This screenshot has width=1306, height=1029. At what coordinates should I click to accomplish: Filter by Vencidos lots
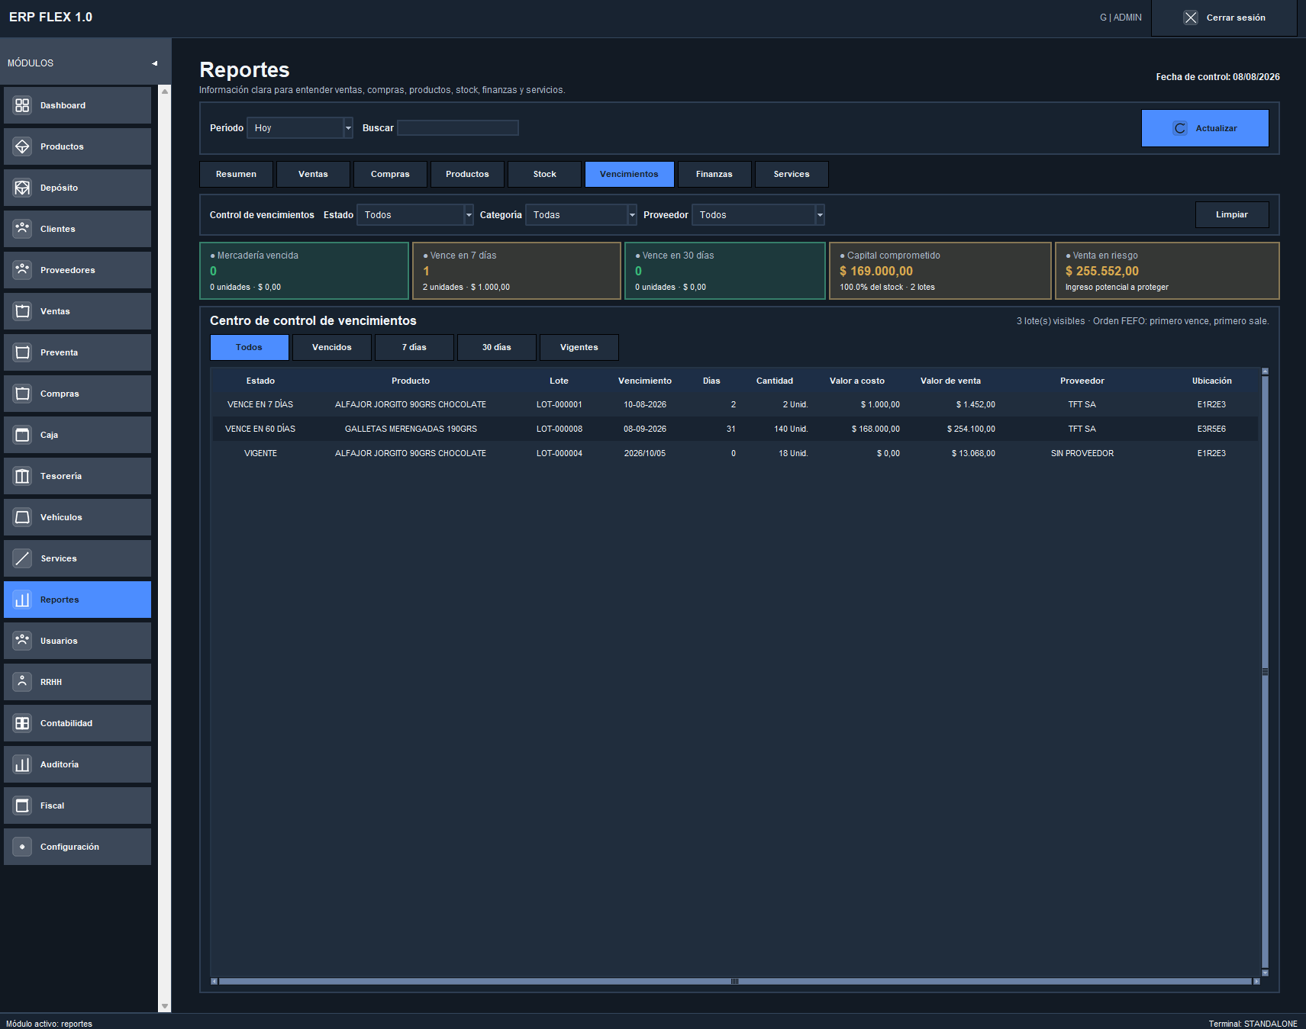pyautogui.click(x=332, y=347)
